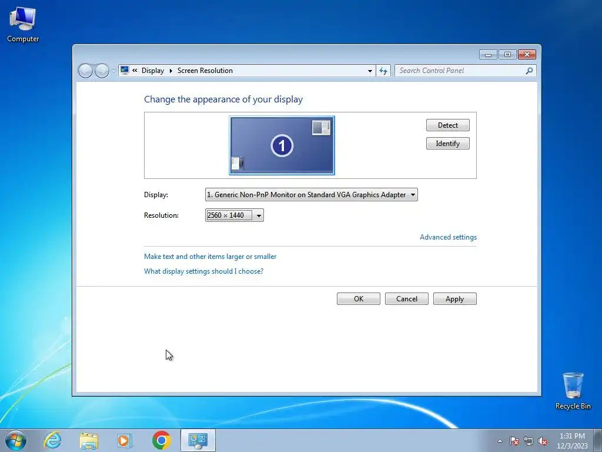Maximize the Screen Resolution window
The width and height of the screenshot is (602, 452).
click(x=507, y=55)
